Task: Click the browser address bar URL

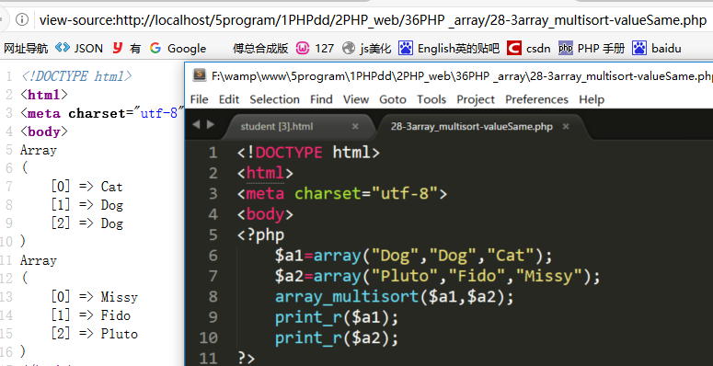Action: tap(373, 20)
